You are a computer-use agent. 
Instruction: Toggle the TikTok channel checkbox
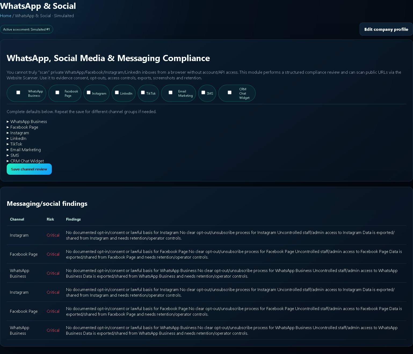tap(143, 92)
